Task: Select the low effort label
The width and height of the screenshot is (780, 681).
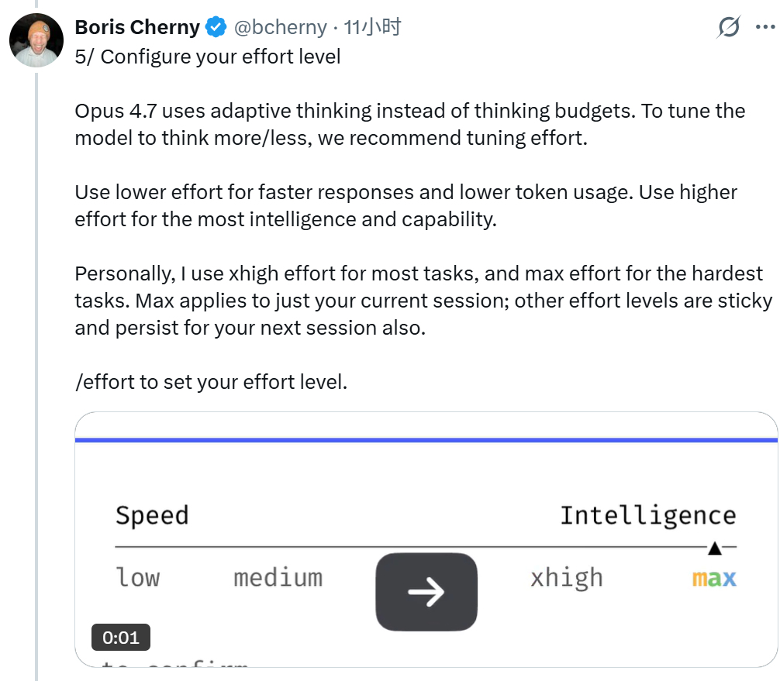Action: [x=138, y=578]
